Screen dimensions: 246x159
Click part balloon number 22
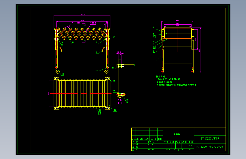(97, 70)
